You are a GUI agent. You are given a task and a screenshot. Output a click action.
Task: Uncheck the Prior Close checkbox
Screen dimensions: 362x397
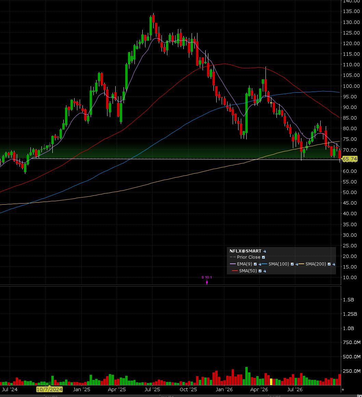pos(263,257)
